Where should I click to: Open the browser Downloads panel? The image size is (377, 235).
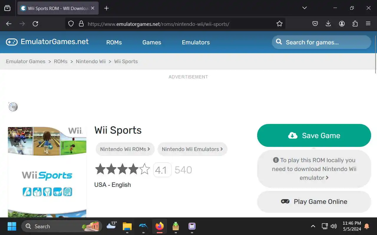pos(328,24)
